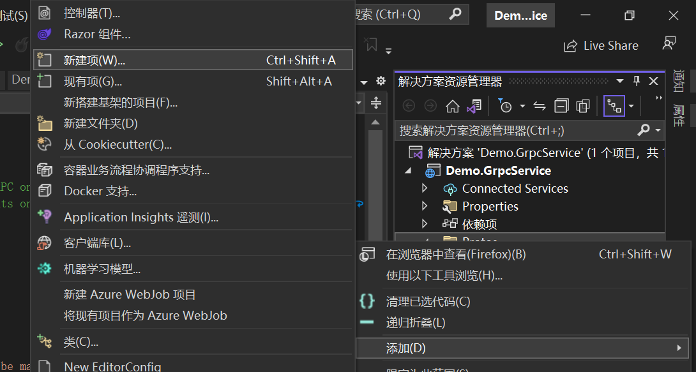The height and width of the screenshot is (372, 696).
Task: Click the Ctrl+Q search box
Action: click(x=411, y=15)
